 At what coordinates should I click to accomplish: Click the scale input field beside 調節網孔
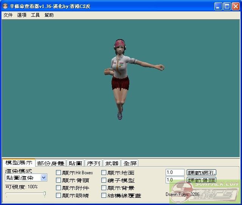(175, 172)
